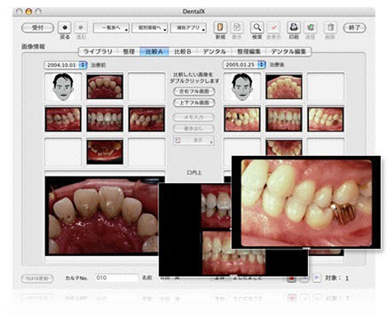This screenshot has width=392, height=318.
Task: Click the 終了 button
Action: click(x=354, y=28)
